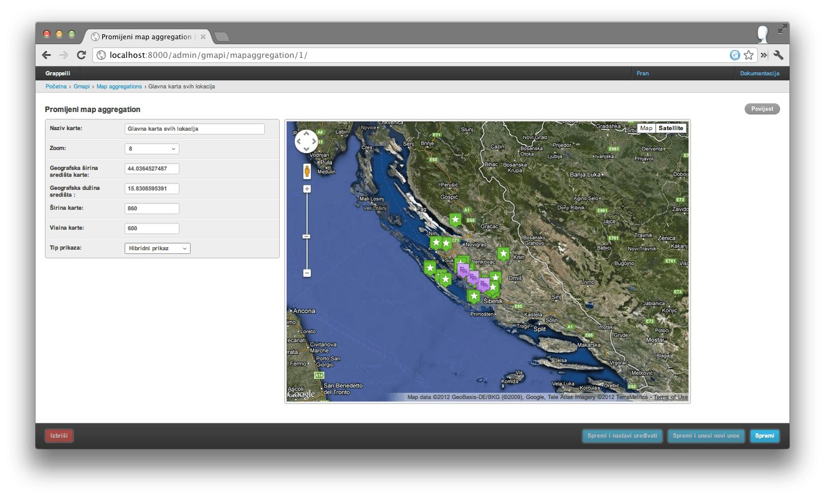Switch the map to Satellite view
This screenshot has height=498, width=825.
click(x=672, y=128)
